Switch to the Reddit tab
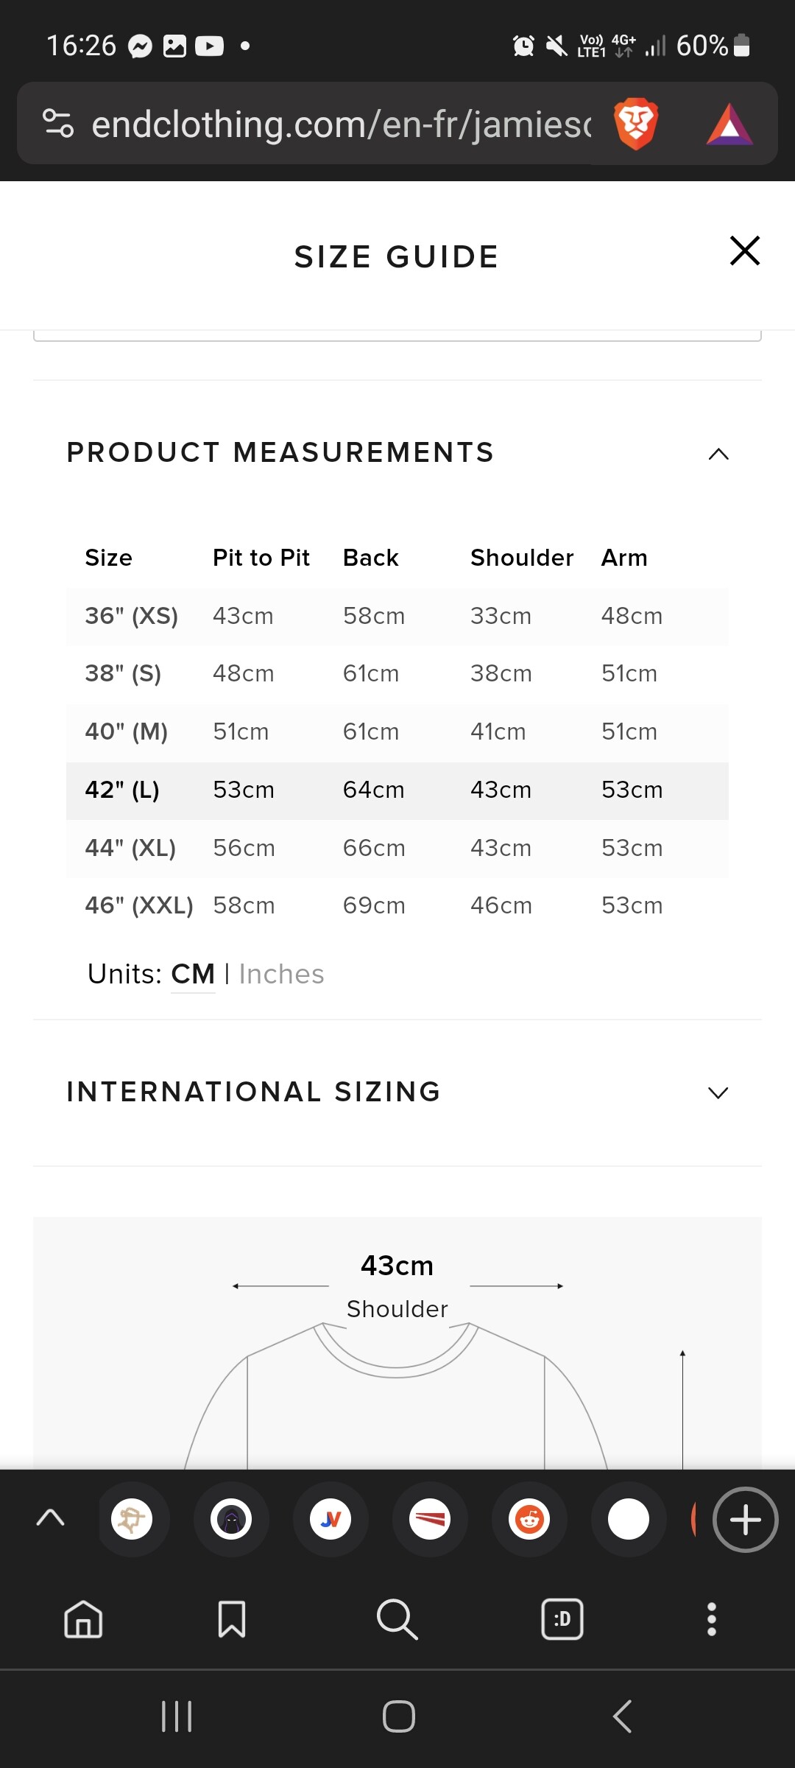Image resolution: width=795 pixels, height=1768 pixels. pos(529,1519)
